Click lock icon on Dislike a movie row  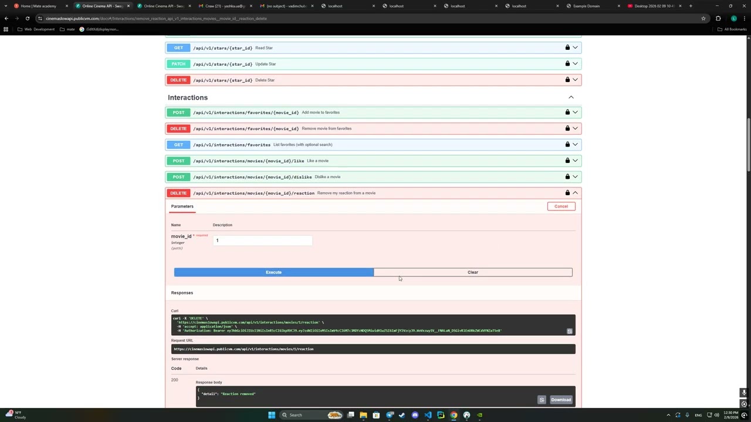(567, 176)
